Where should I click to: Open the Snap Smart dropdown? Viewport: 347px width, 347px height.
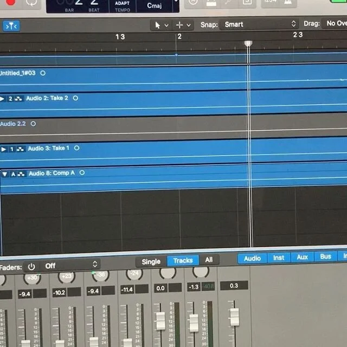259,24
